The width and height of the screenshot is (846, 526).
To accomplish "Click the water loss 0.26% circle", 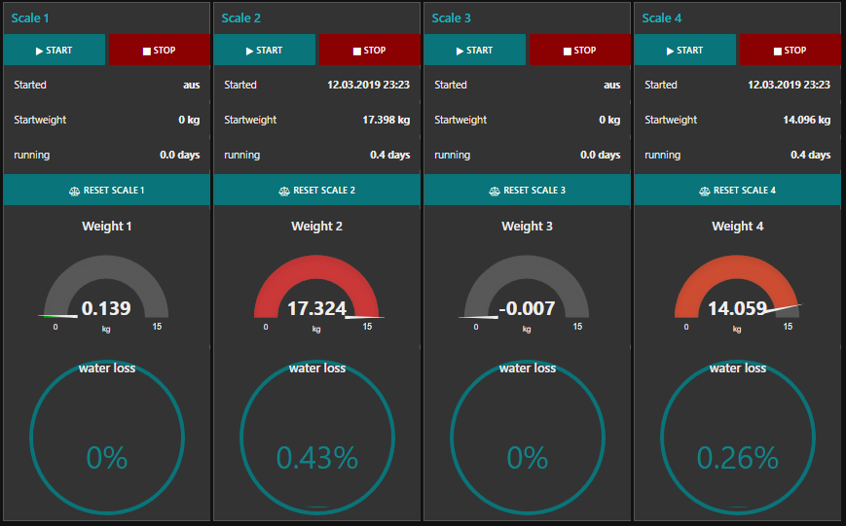I will (x=738, y=438).
